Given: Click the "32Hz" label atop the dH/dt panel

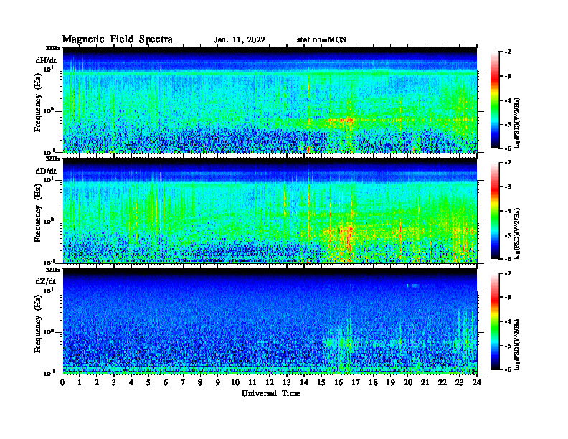Looking at the screenshot, I should coord(53,47).
